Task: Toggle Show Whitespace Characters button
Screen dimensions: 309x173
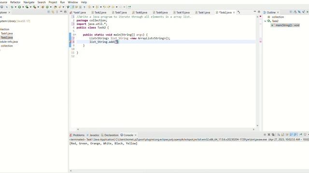Action: [x=84, y=7]
